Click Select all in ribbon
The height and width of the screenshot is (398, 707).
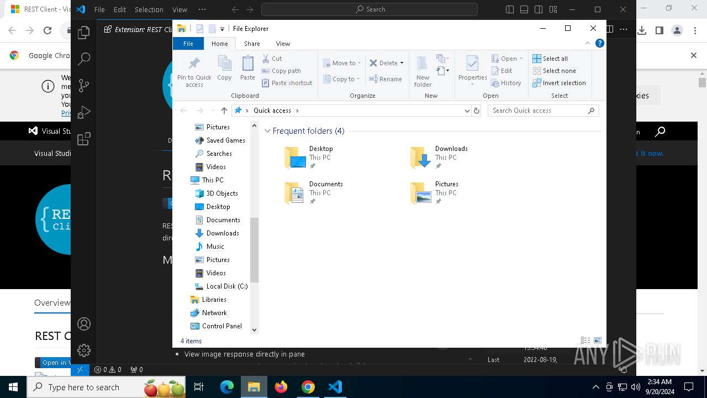550,59
